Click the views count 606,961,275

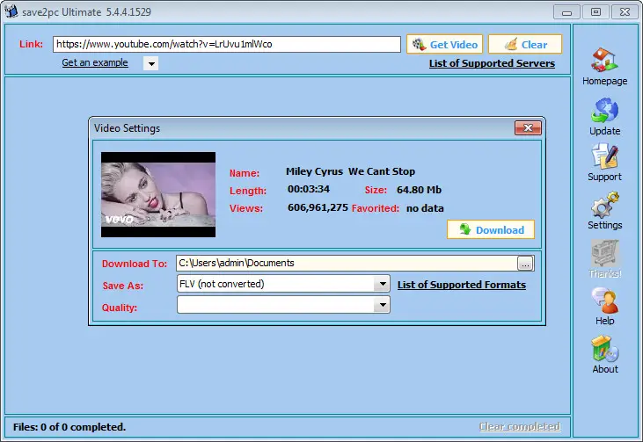[318, 207]
